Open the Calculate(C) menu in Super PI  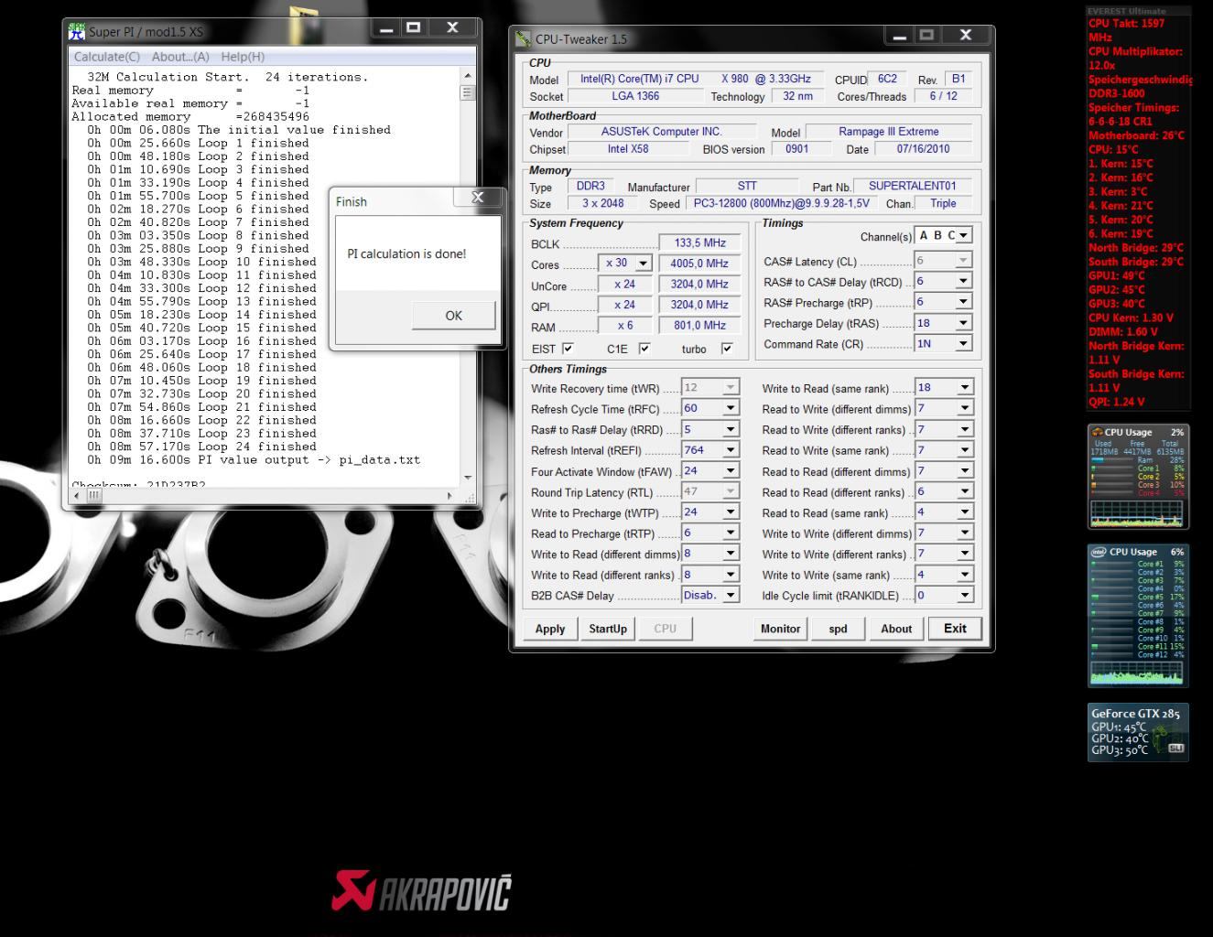107,57
